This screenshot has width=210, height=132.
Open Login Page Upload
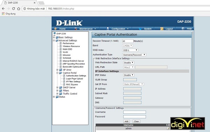tap(74, 79)
